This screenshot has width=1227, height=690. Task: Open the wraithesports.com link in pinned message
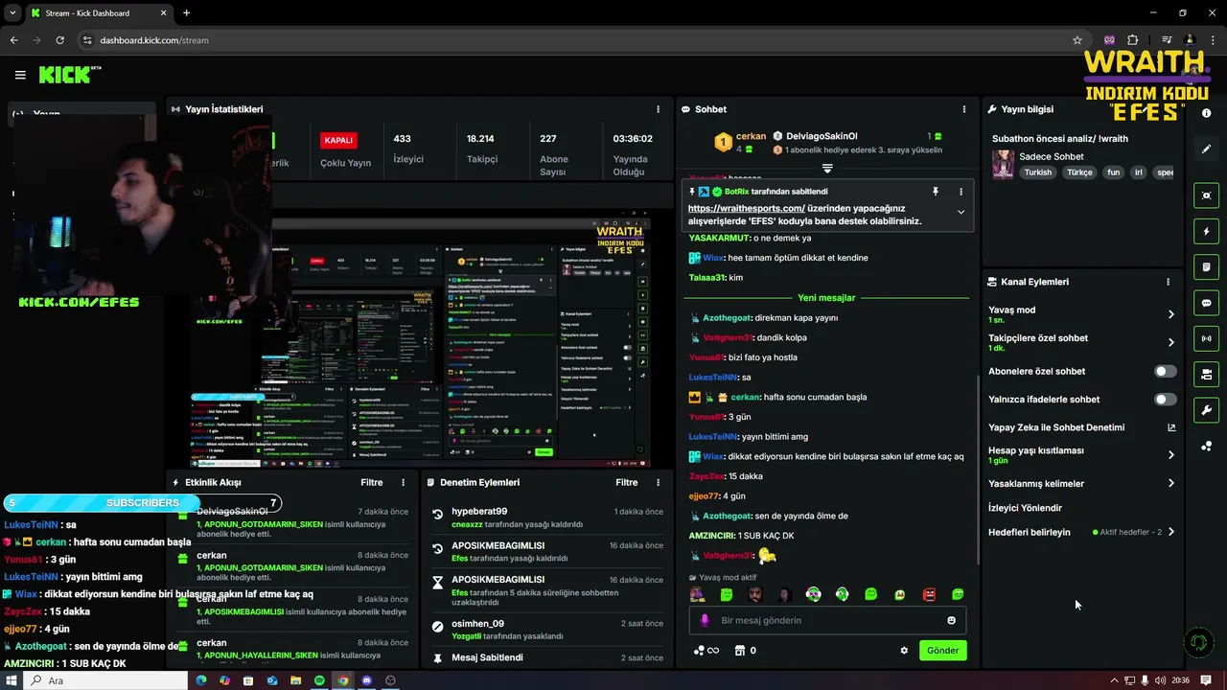pos(746,208)
